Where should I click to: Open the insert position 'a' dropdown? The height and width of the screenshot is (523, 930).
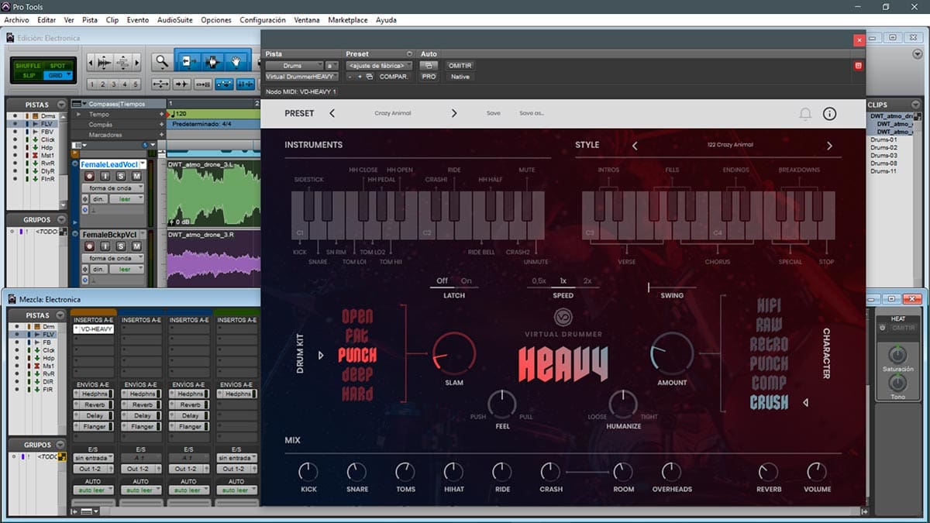point(332,66)
